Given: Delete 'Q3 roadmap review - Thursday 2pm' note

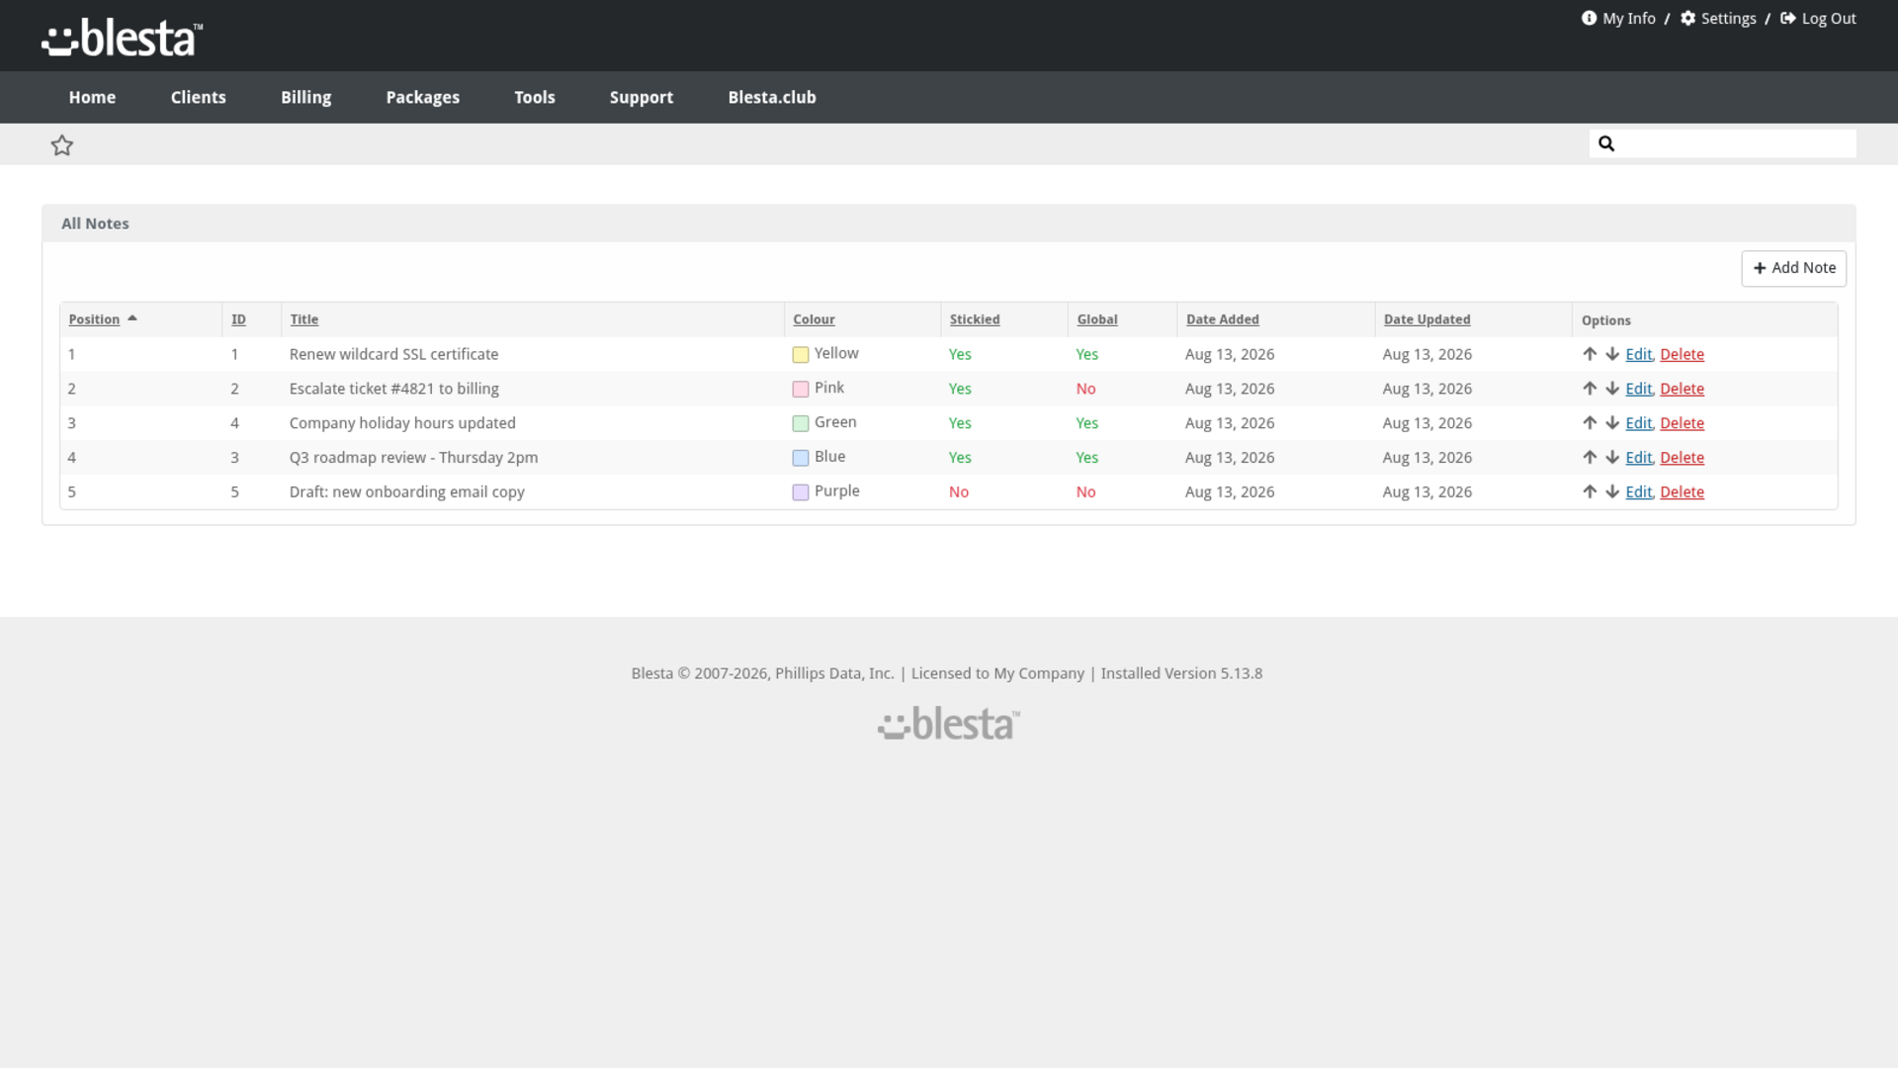Looking at the screenshot, I should [1682, 458].
